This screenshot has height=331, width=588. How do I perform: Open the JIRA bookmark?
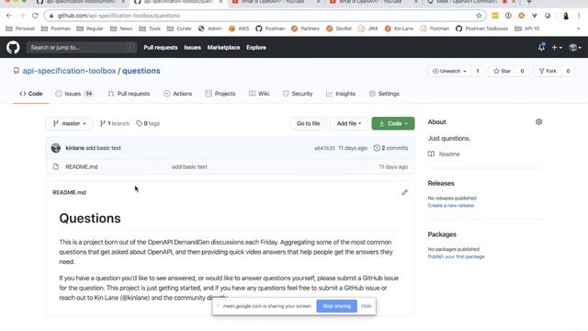tap(367, 29)
